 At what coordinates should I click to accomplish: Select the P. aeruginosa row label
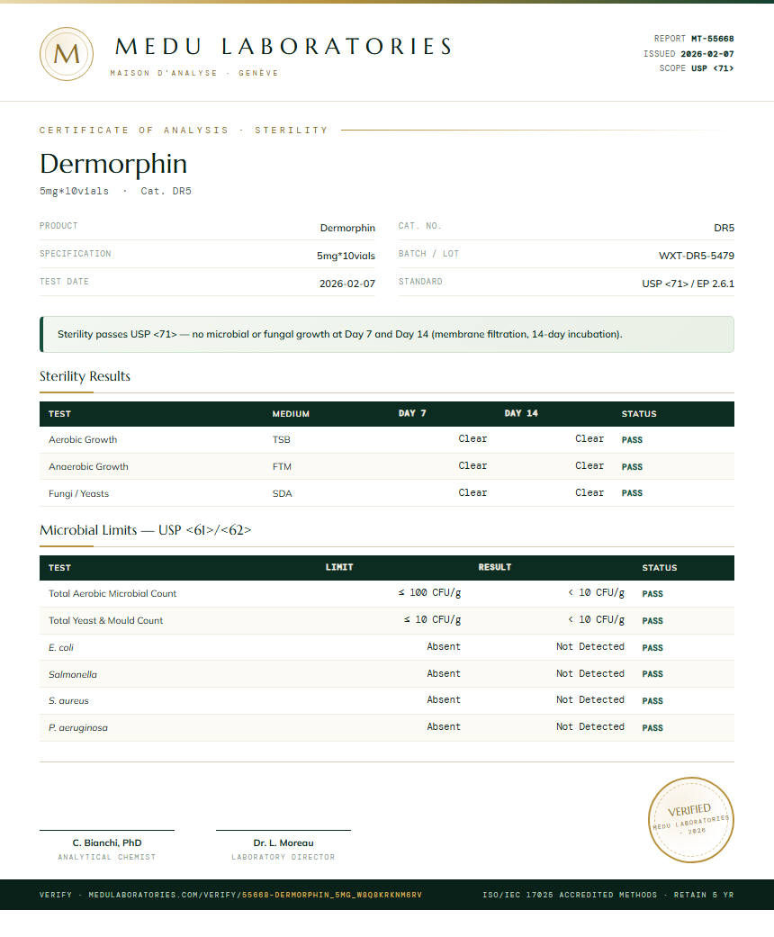(x=78, y=728)
